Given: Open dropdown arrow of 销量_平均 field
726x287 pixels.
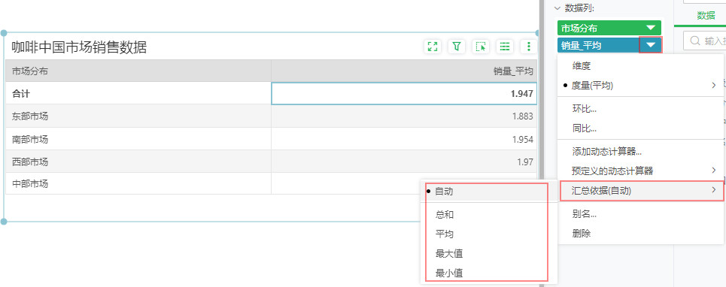Looking at the screenshot, I should (651, 45).
